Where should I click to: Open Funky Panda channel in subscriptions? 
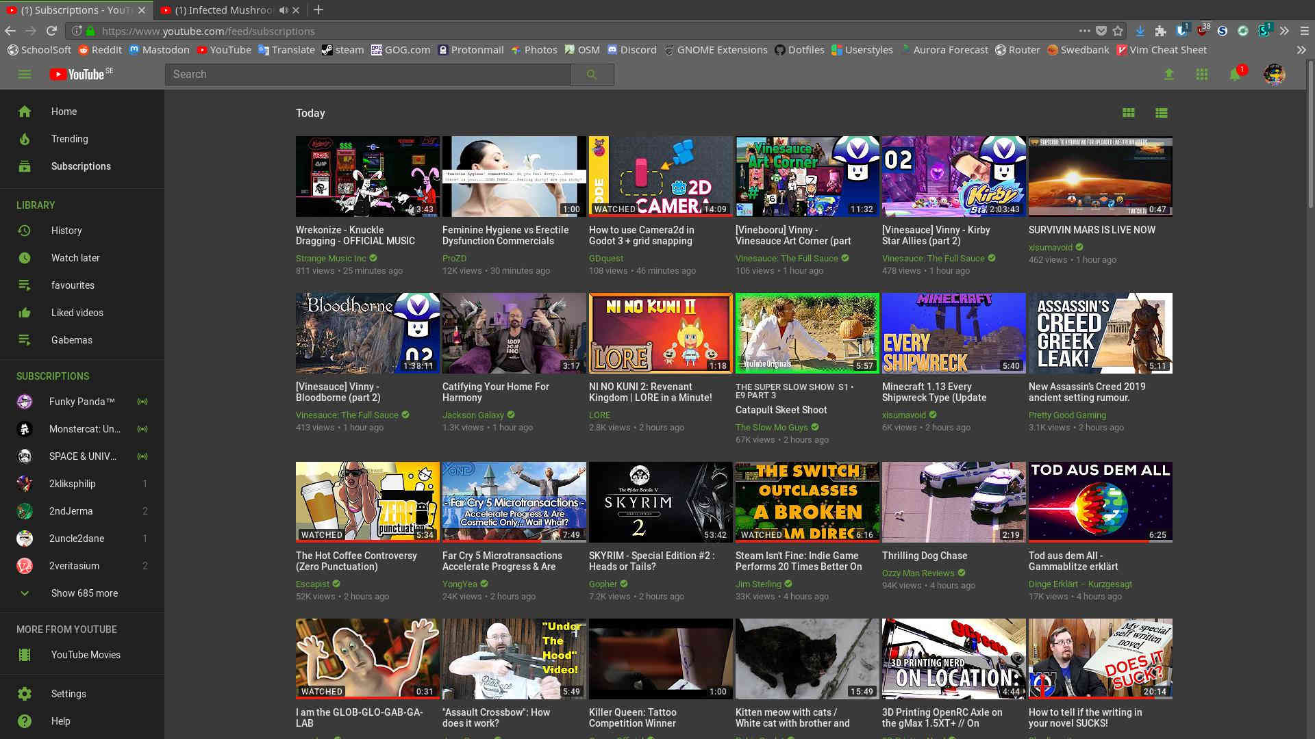(82, 402)
